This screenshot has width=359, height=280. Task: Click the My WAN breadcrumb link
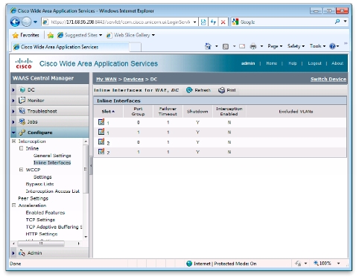click(107, 79)
